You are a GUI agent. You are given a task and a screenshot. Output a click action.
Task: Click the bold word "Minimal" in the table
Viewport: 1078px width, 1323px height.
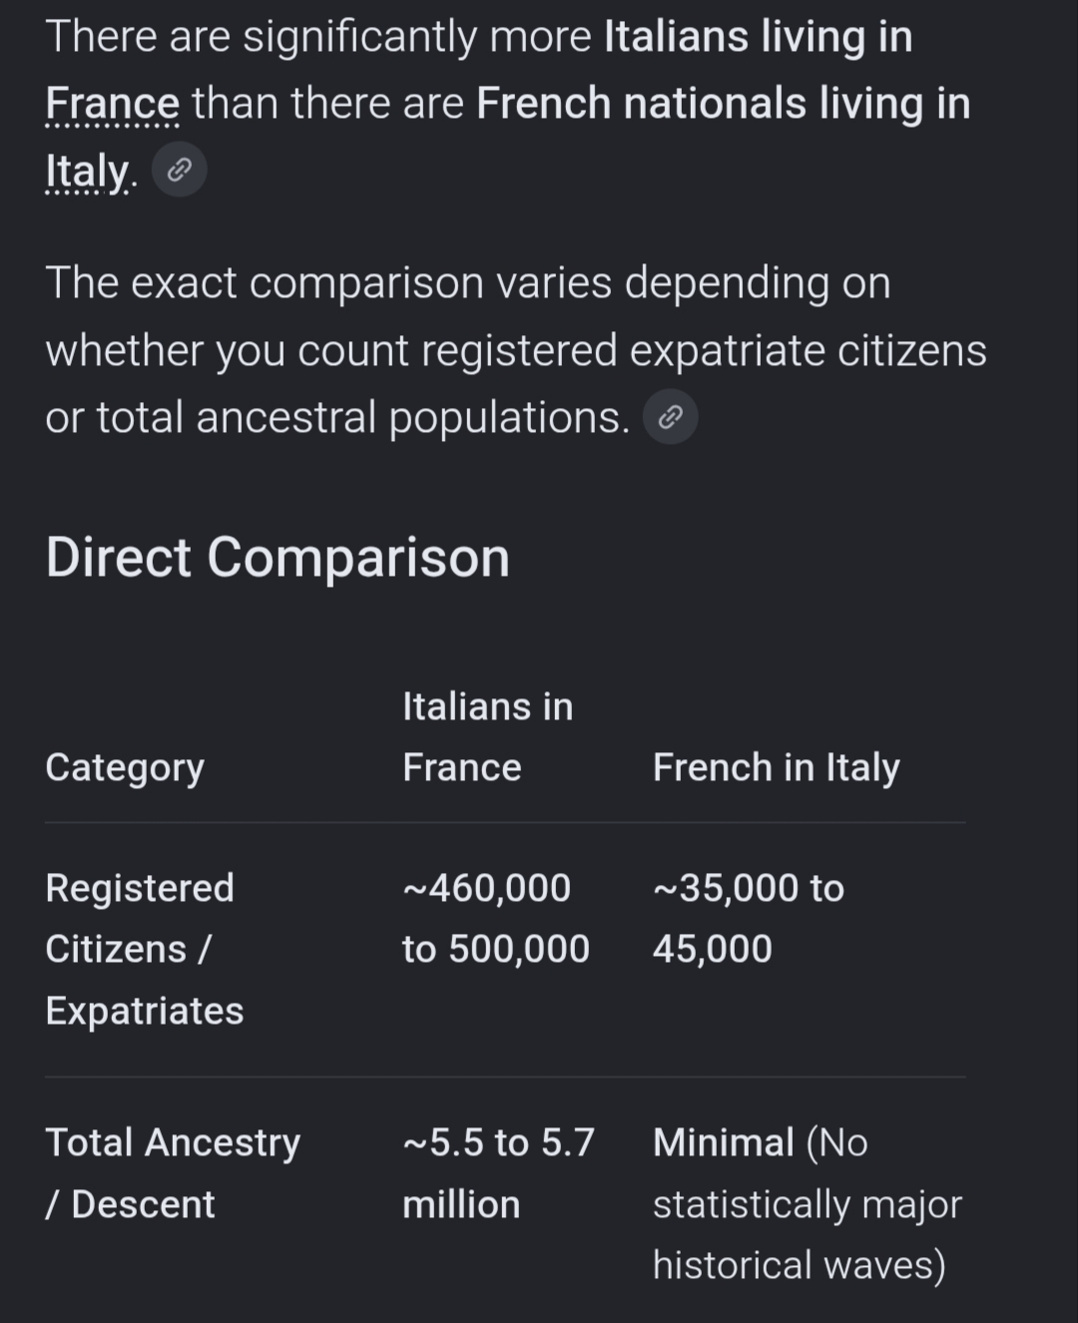click(724, 1142)
